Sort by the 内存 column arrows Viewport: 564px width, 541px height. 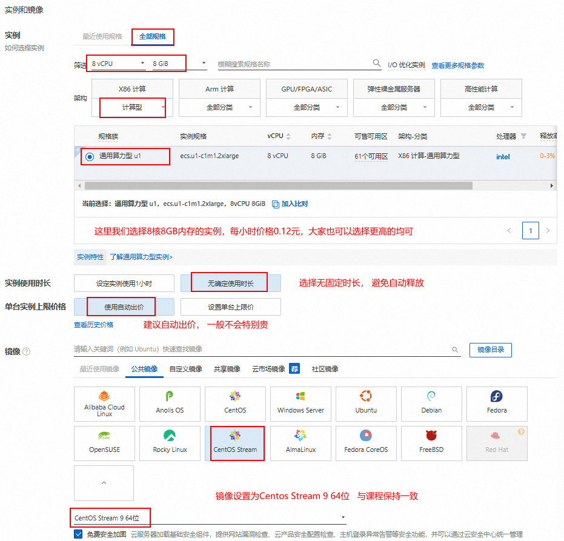point(330,136)
